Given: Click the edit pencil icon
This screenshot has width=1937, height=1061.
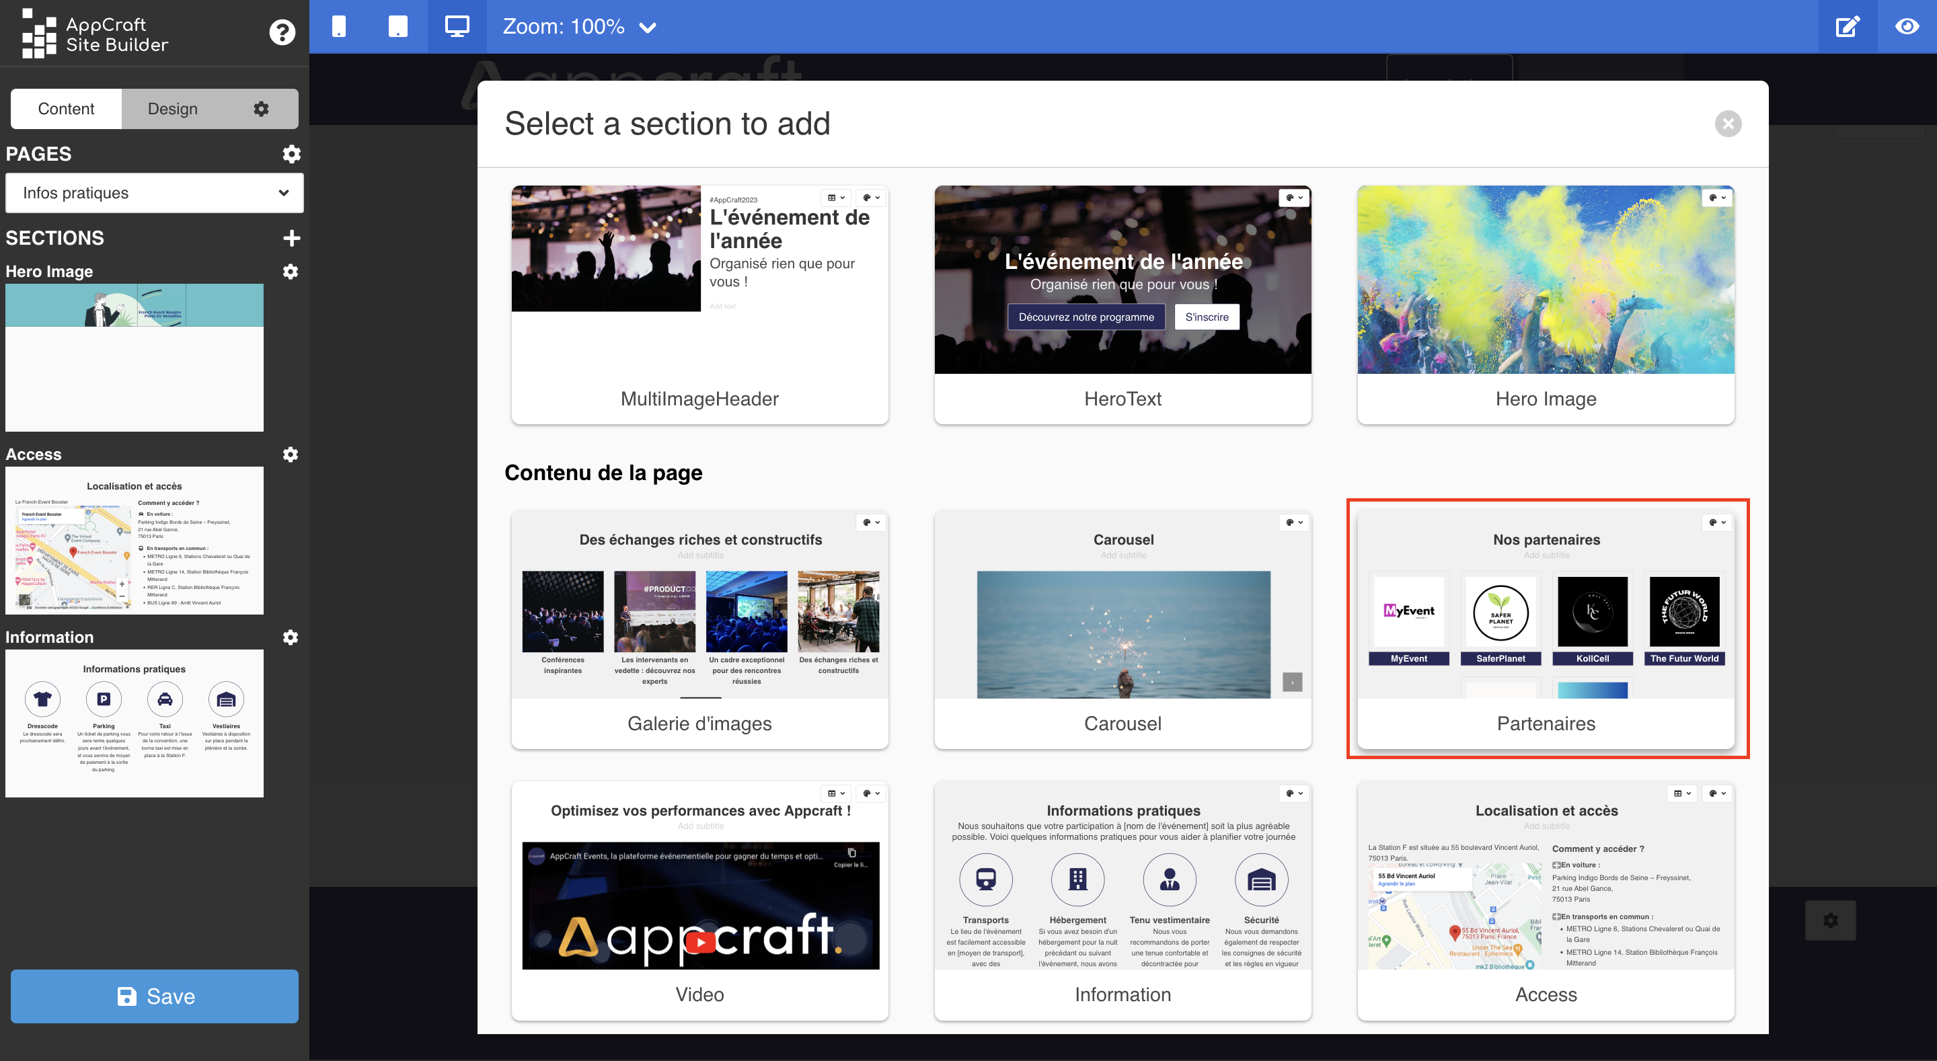Looking at the screenshot, I should click(x=1848, y=26).
